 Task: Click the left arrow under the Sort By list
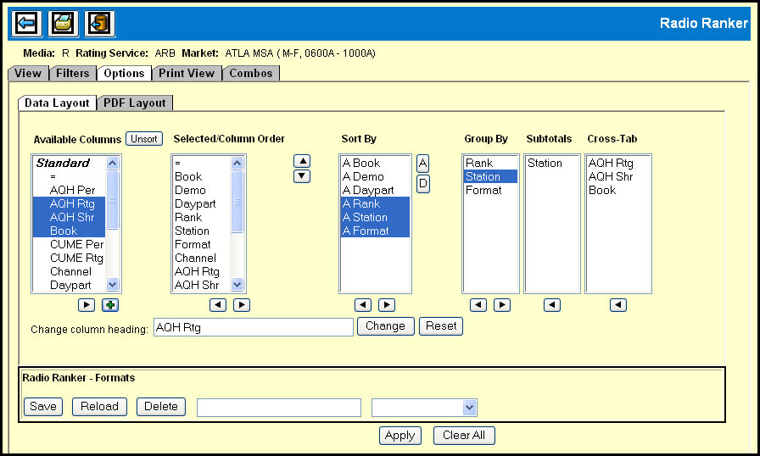(362, 305)
